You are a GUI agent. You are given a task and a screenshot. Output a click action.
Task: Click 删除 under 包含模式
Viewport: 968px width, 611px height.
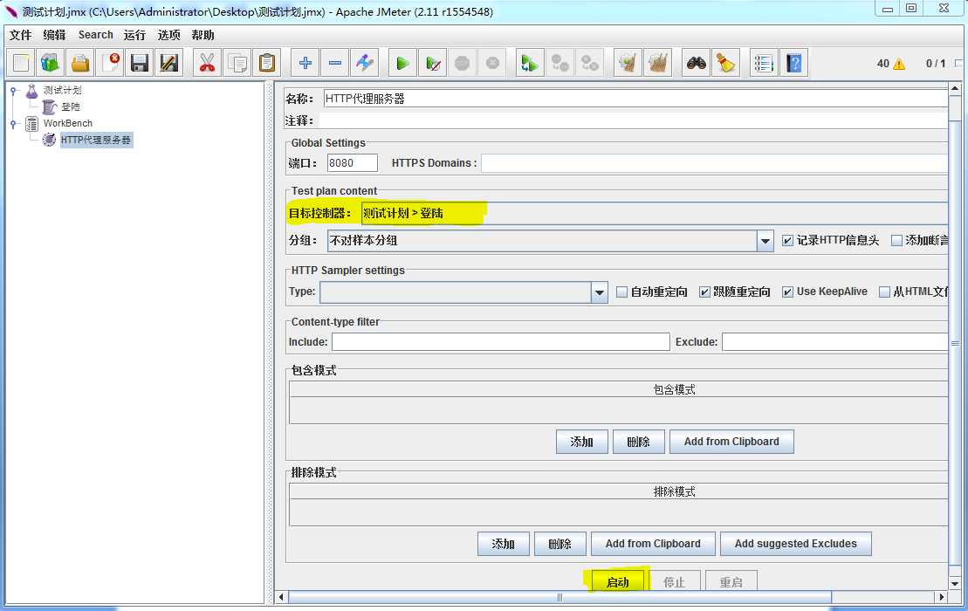click(x=638, y=442)
